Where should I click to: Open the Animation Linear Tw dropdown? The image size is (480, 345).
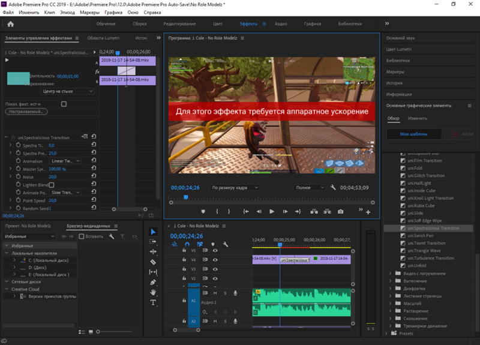[65, 161]
